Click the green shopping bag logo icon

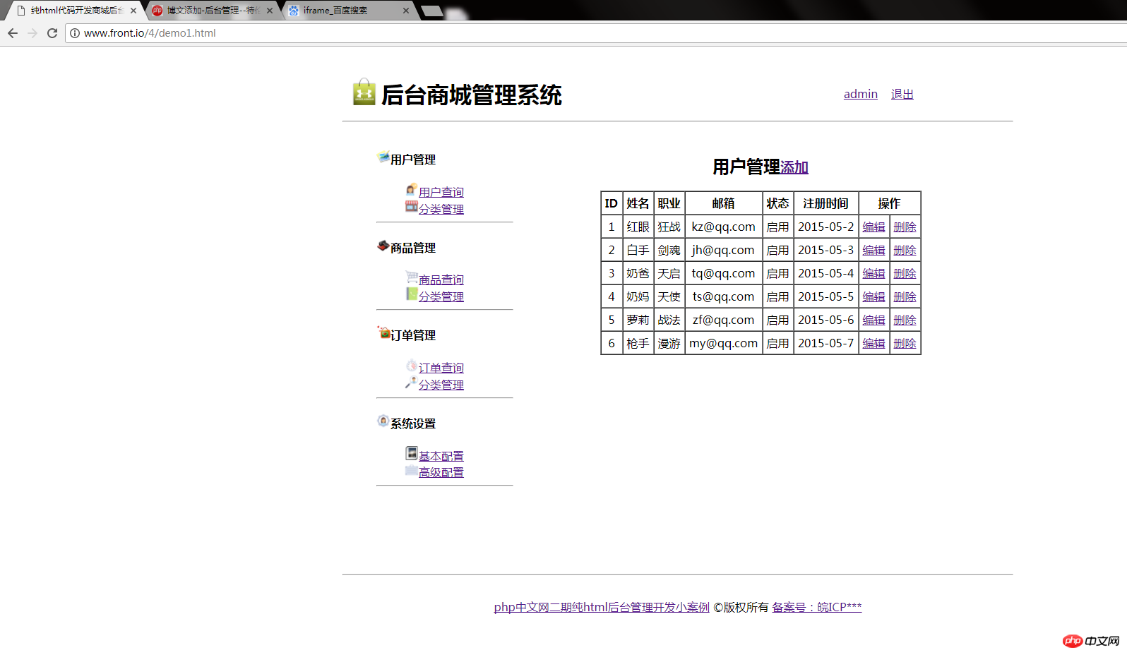(x=364, y=92)
